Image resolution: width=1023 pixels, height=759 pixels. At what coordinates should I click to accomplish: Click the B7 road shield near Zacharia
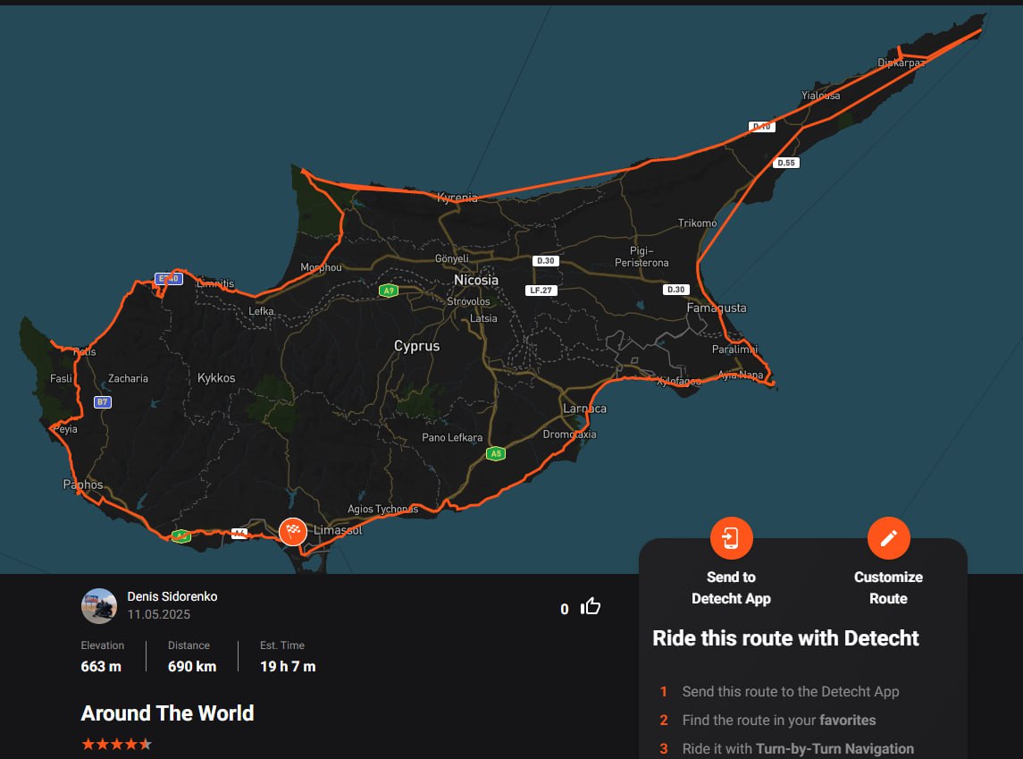click(x=103, y=402)
